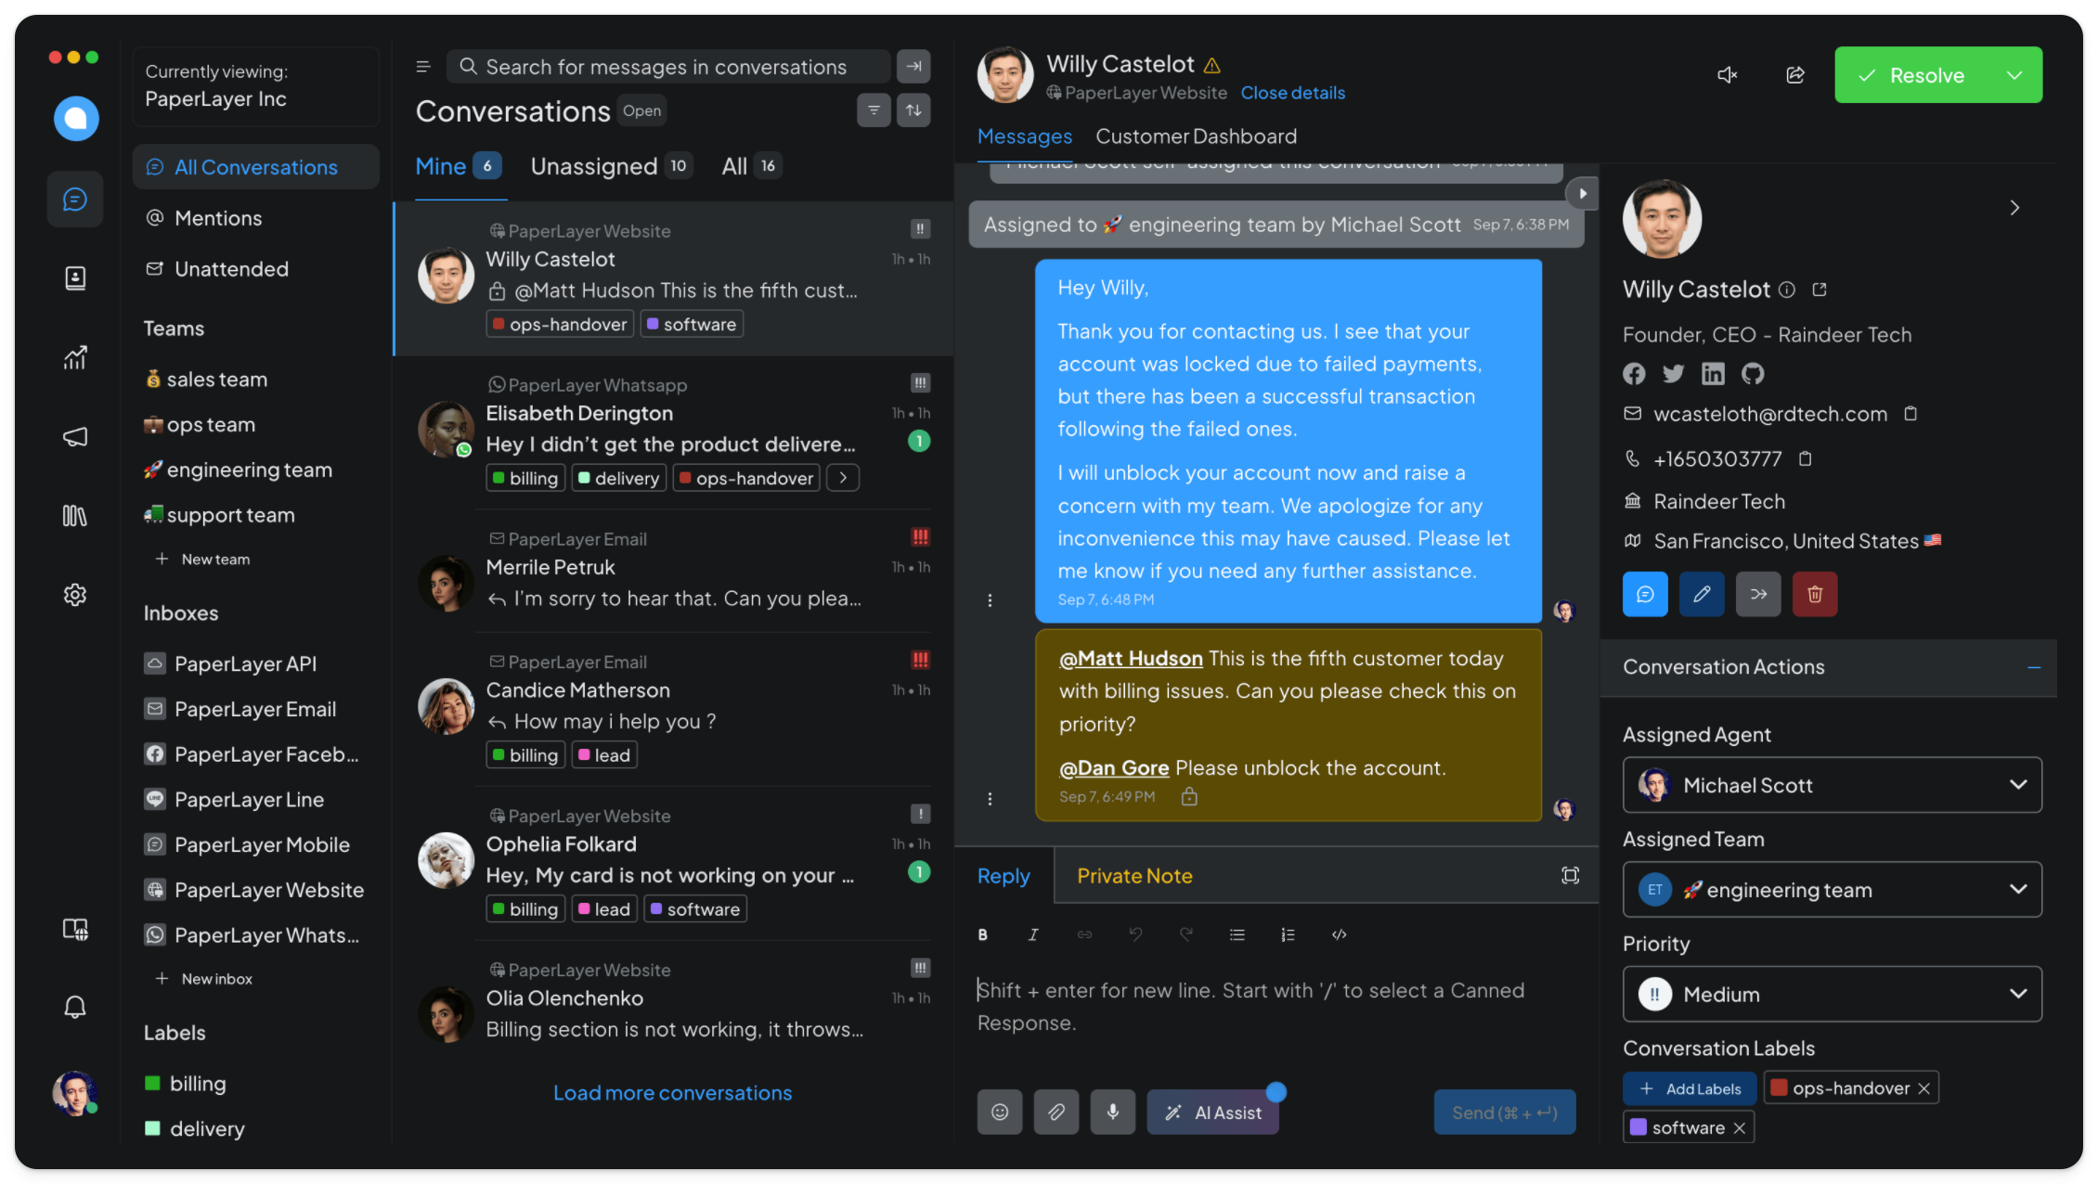Remove the ops-handover conversation label
2098x1184 pixels.
[1923, 1089]
